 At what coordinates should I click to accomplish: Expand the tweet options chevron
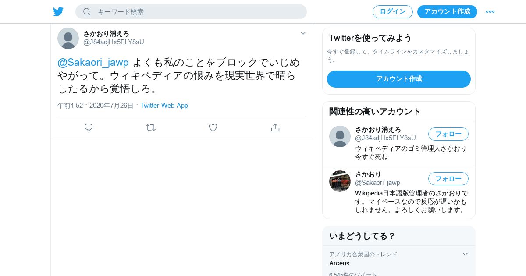pyautogui.click(x=303, y=33)
